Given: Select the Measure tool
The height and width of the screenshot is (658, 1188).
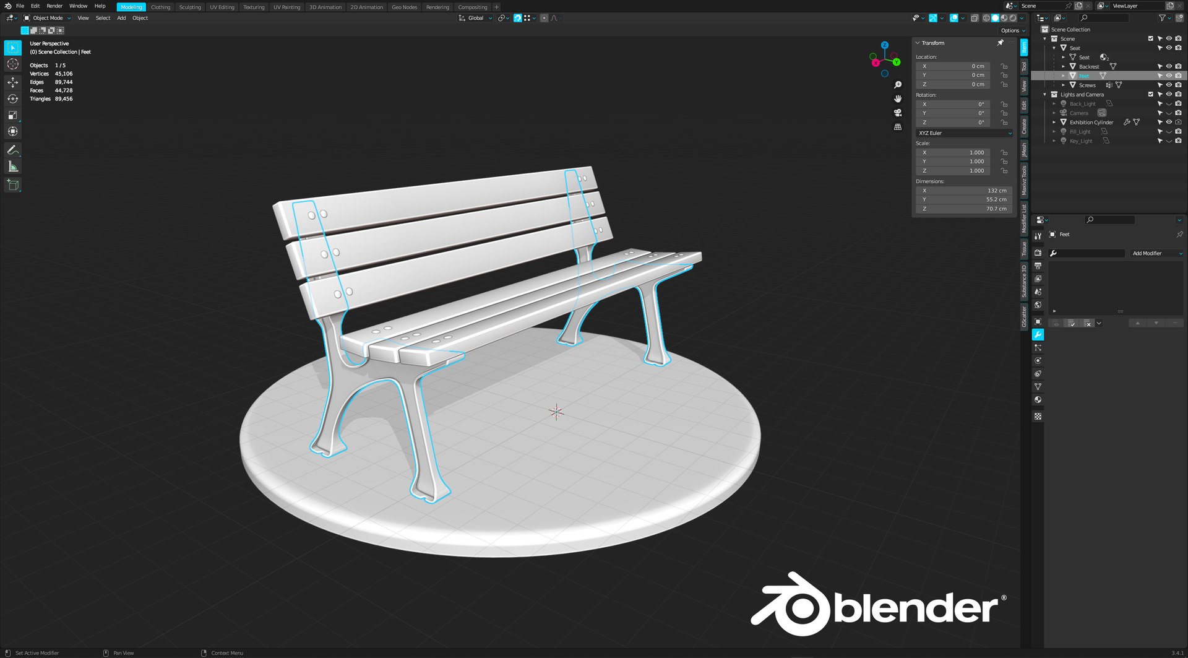Looking at the screenshot, I should (x=12, y=167).
